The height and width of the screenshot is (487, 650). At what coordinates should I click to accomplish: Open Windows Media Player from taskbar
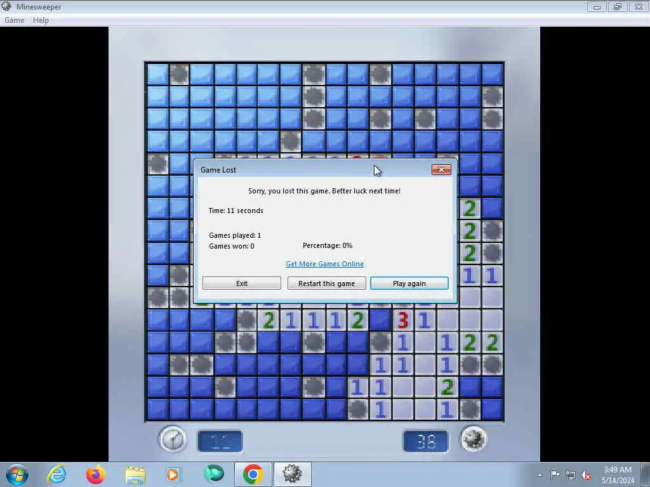(x=173, y=474)
